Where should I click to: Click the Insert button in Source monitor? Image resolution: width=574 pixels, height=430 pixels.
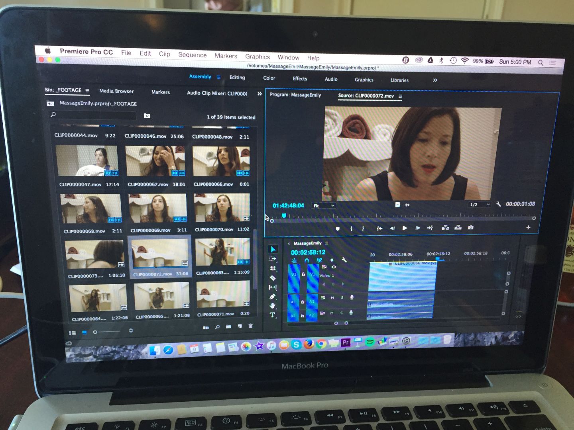coord(446,228)
